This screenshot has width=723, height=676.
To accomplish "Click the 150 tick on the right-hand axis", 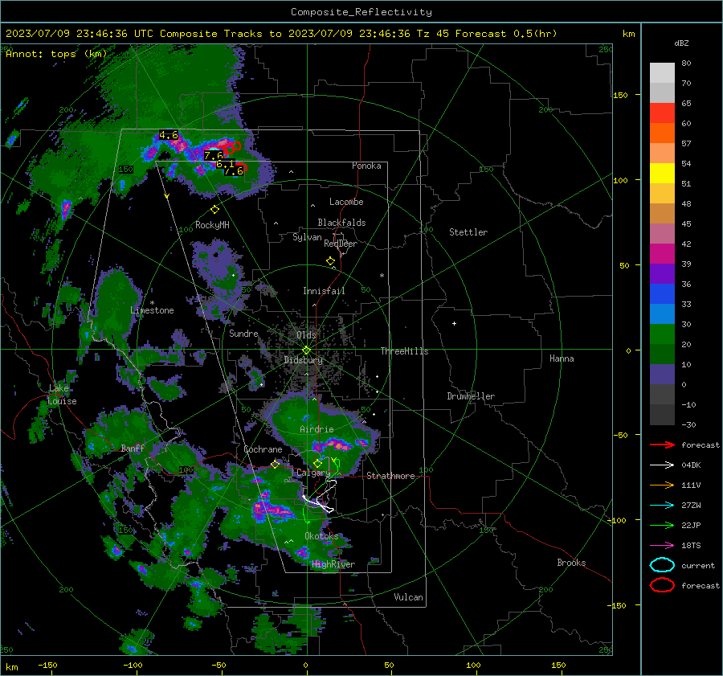I will point(620,95).
